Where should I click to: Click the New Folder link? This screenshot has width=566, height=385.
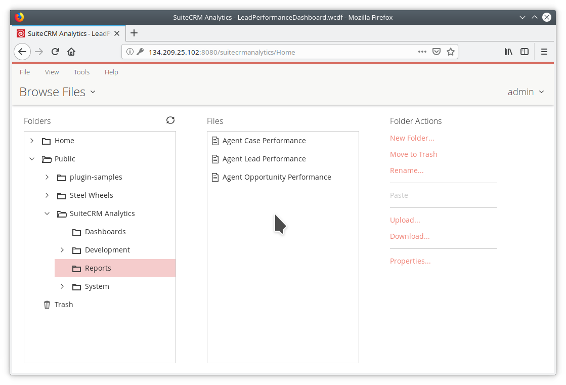coord(411,138)
